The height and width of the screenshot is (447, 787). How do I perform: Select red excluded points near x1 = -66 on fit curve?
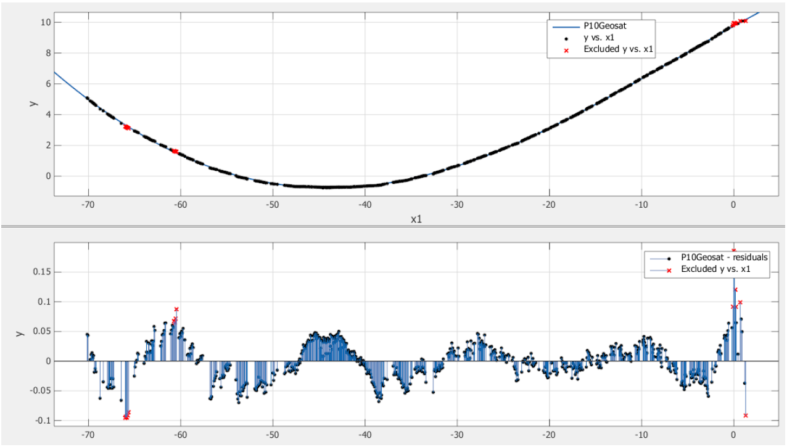pyautogui.click(x=126, y=128)
